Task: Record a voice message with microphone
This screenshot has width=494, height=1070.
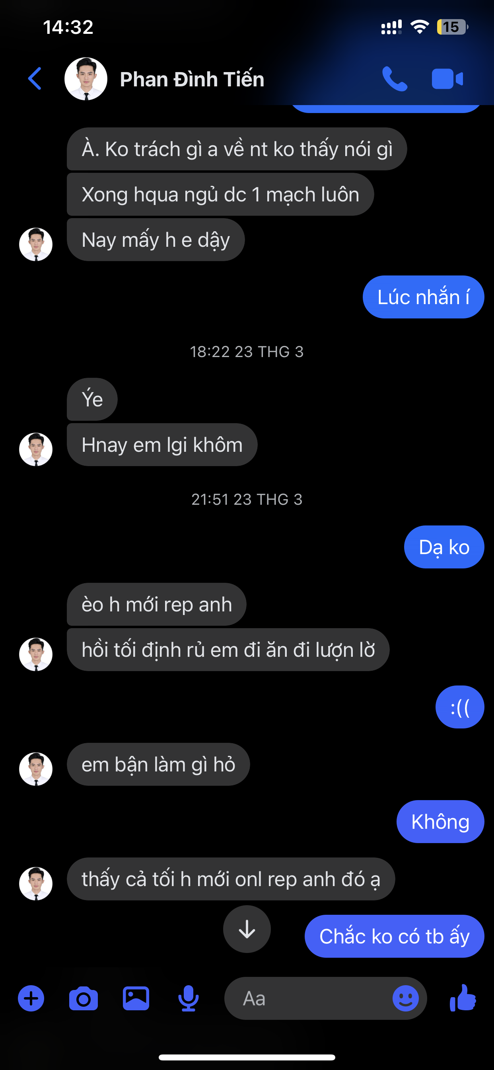Action: [188, 998]
